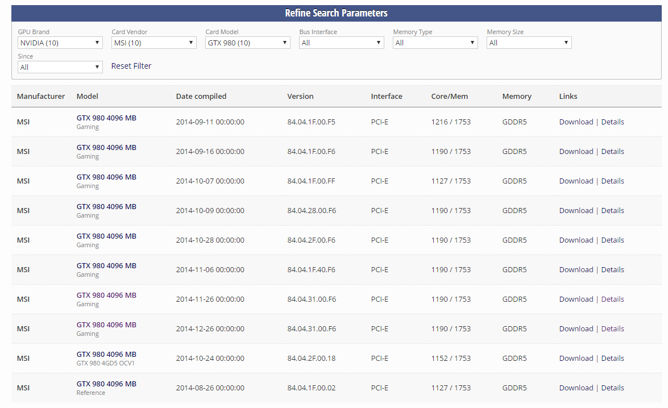Viewport: 668px width, 408px height.
Task: View details for the 2014-12-26 BIOS
Action: (613, 329)
